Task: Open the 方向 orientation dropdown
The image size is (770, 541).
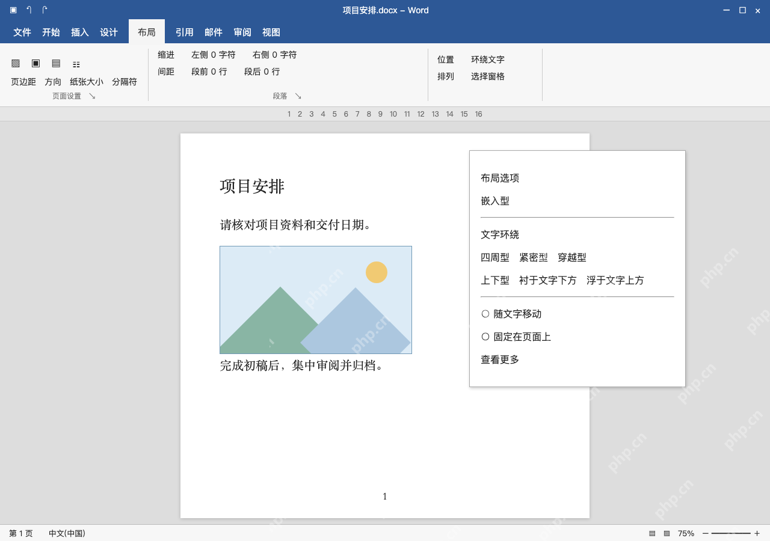Action: [53, 82]
